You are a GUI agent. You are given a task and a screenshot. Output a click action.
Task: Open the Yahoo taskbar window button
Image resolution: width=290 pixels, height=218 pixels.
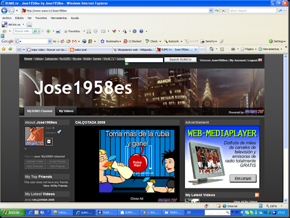click(x=62, y=212)
